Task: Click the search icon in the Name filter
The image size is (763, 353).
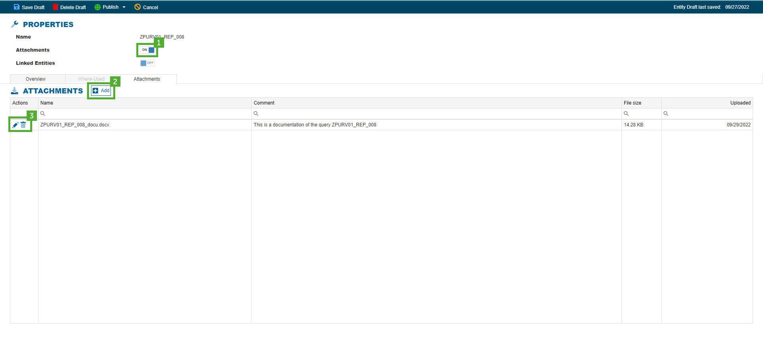Action: tap(43, 114)
